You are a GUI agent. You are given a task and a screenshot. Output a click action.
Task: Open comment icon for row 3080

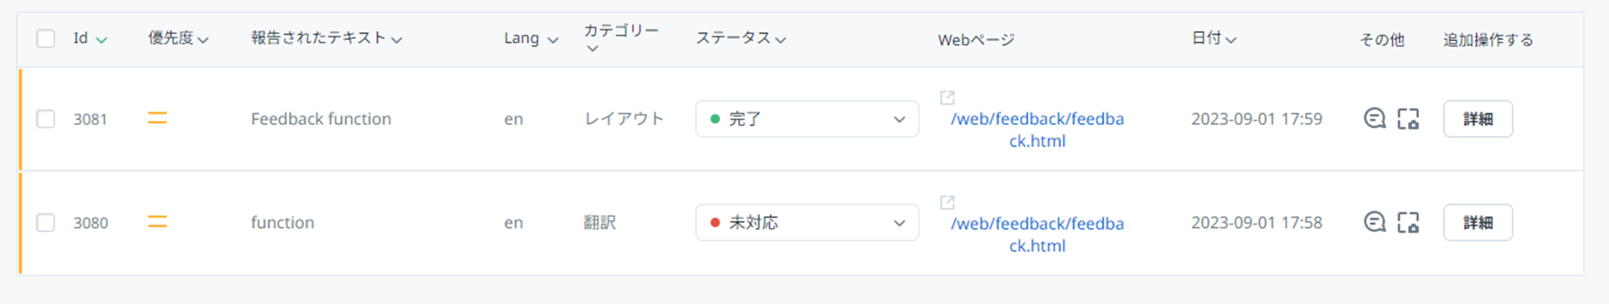coord(1375,222)
